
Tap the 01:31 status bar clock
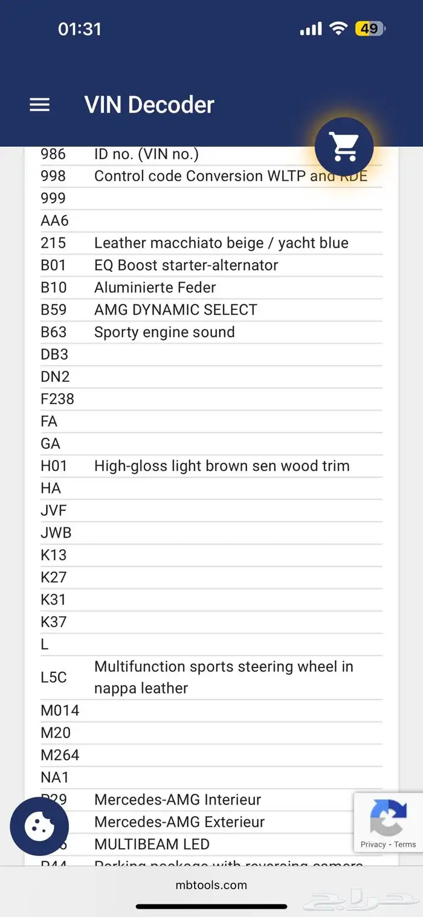(x=80, y=28)
